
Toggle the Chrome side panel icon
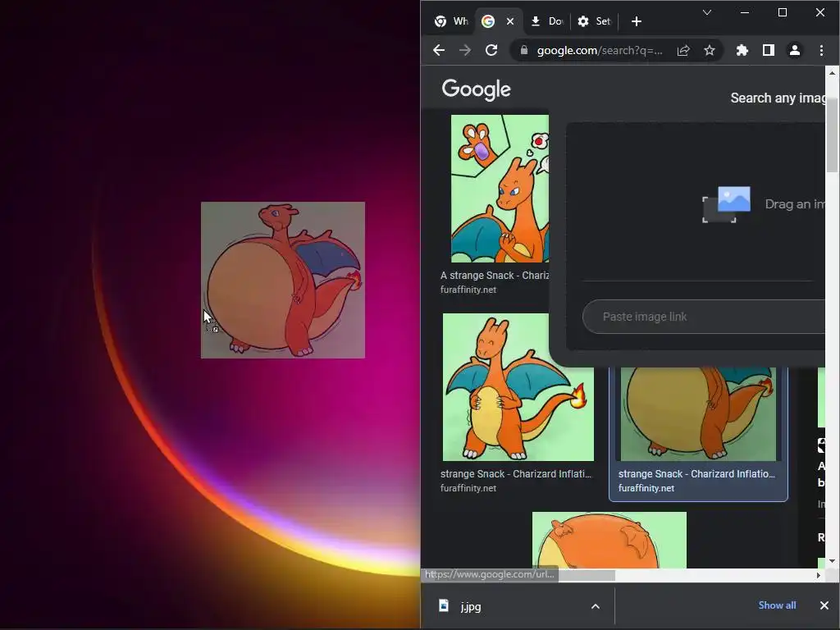point(768,50)
